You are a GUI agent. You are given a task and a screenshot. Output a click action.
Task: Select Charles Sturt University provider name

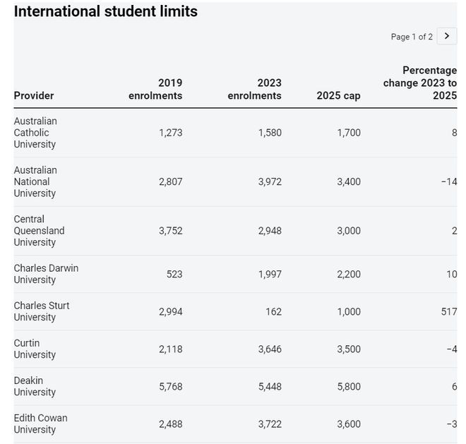point(42,311)
